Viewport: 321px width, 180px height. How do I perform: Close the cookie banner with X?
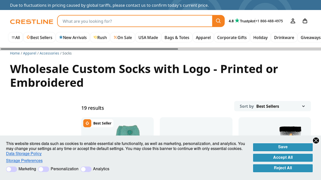[x=316, y=140]
